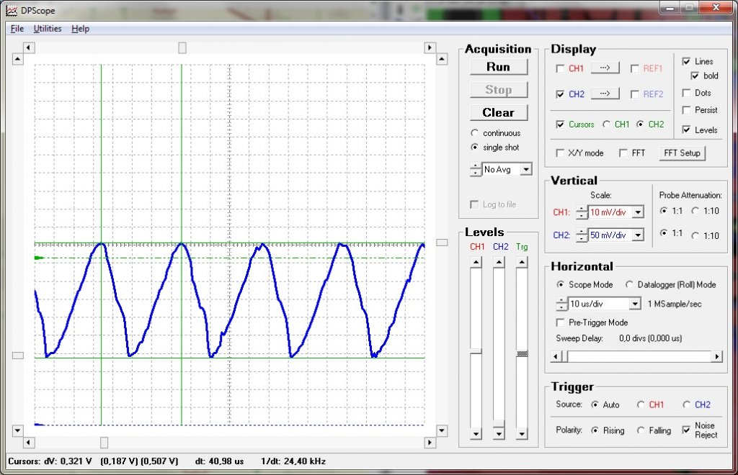Click the right arrow below the waveform
This screenshot has height=475, width=738.
point(430,442)
